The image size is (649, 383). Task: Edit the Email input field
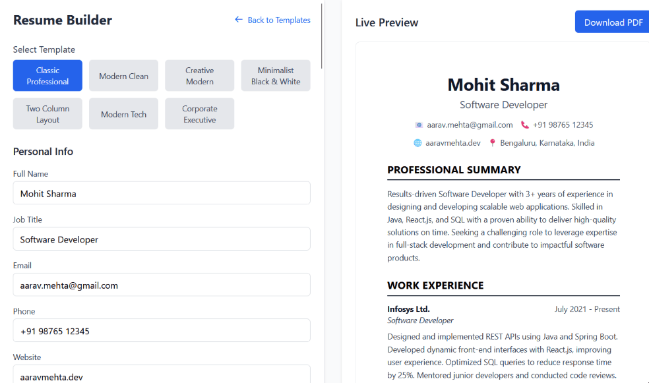point(162,285)
